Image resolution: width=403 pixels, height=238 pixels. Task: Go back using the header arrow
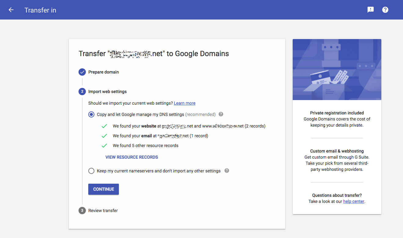[11, 10]
